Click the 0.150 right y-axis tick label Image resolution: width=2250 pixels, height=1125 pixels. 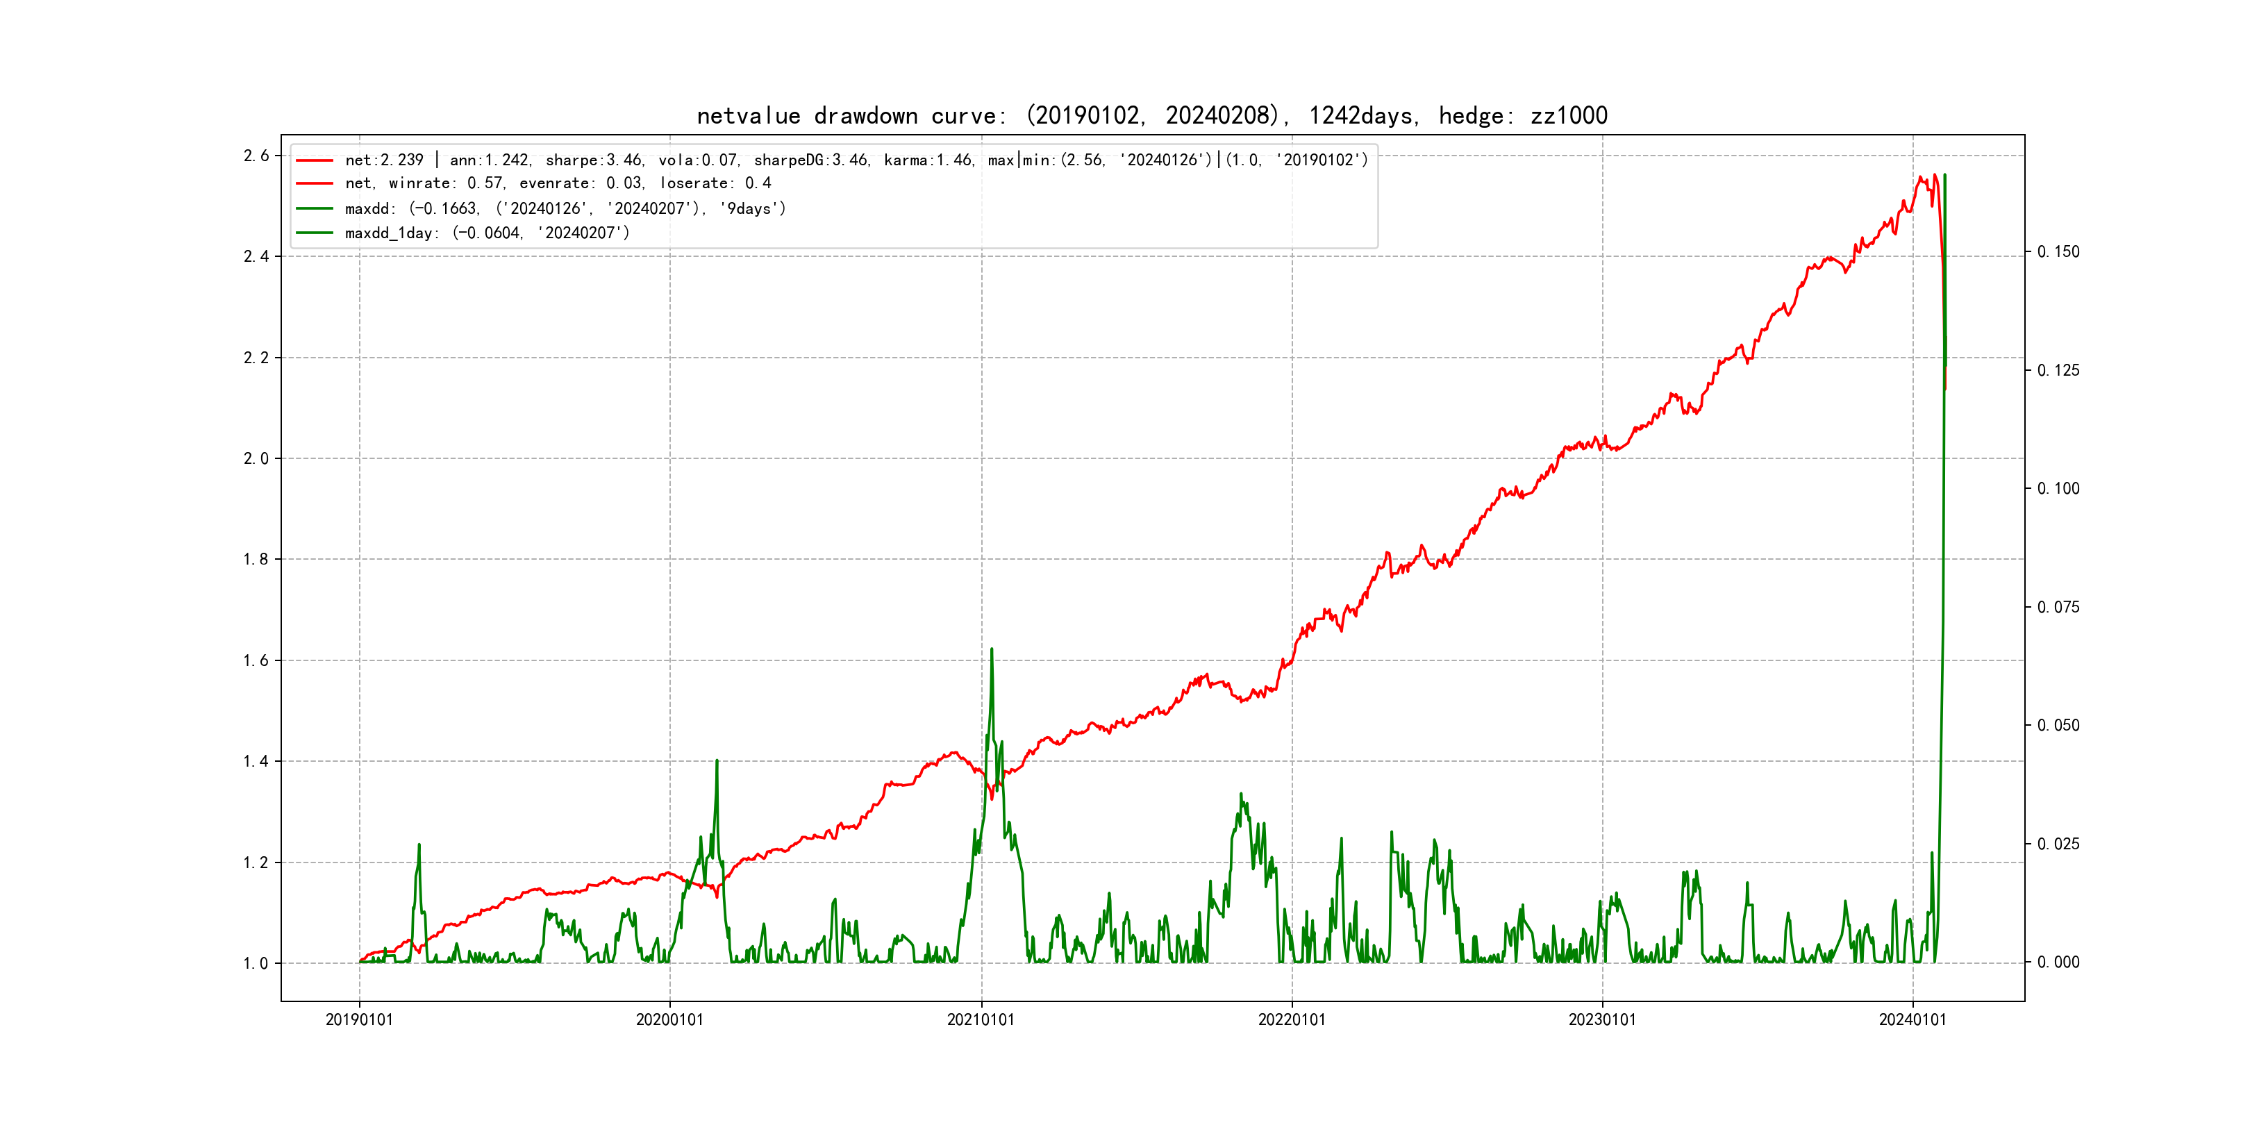2058,251
